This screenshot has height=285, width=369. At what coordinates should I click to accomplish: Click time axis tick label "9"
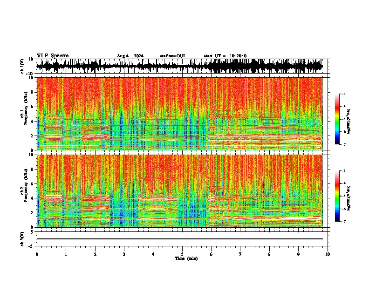click(x=298, y=254)
